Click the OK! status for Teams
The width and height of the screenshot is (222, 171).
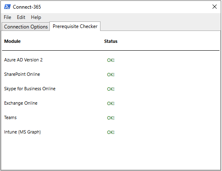tap(111, 118)
